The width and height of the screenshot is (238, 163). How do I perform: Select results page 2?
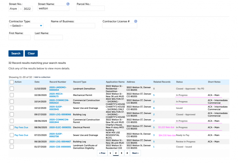tap(116, 153)
